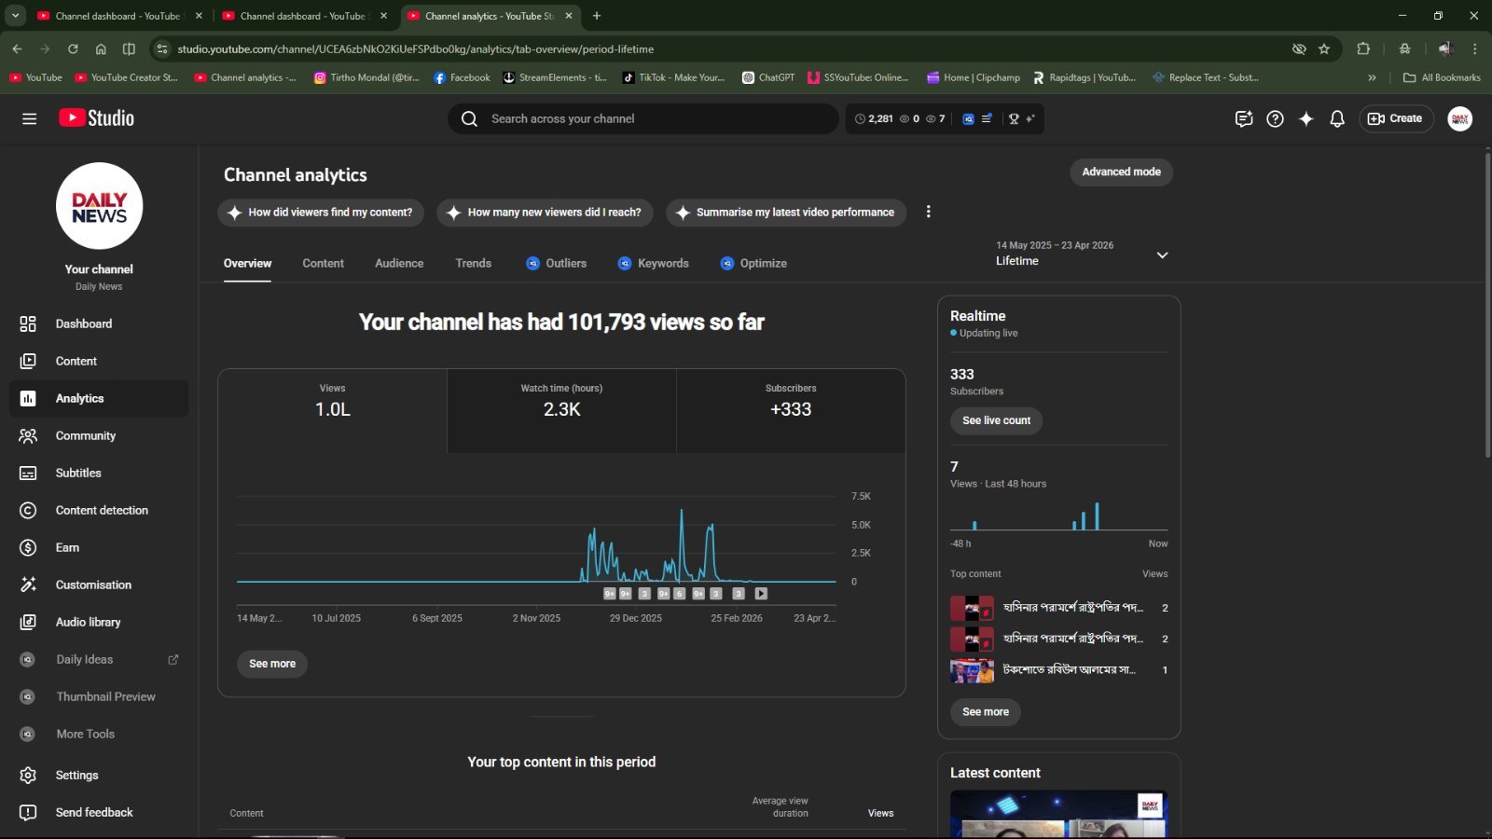Click the first 9+ video marker under chart
The image size is (1492, 839).
(610, 593)
